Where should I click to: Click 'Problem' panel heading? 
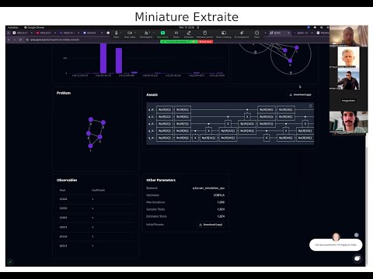64,93
